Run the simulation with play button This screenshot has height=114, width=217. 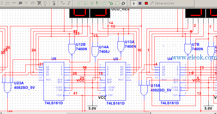(133, 3)
